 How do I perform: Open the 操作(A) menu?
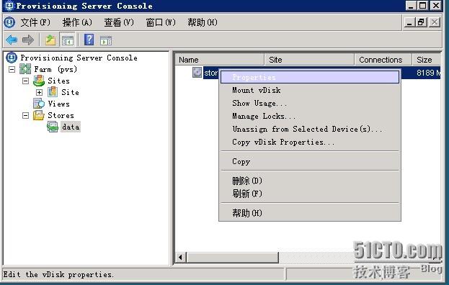77,22
